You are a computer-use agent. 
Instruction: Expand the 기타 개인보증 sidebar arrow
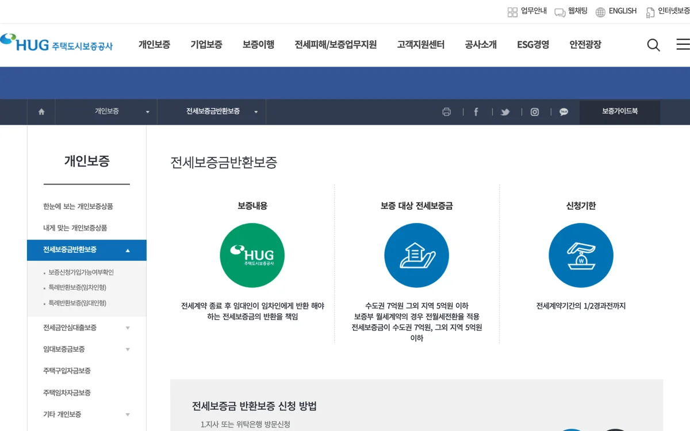(128, 415)
